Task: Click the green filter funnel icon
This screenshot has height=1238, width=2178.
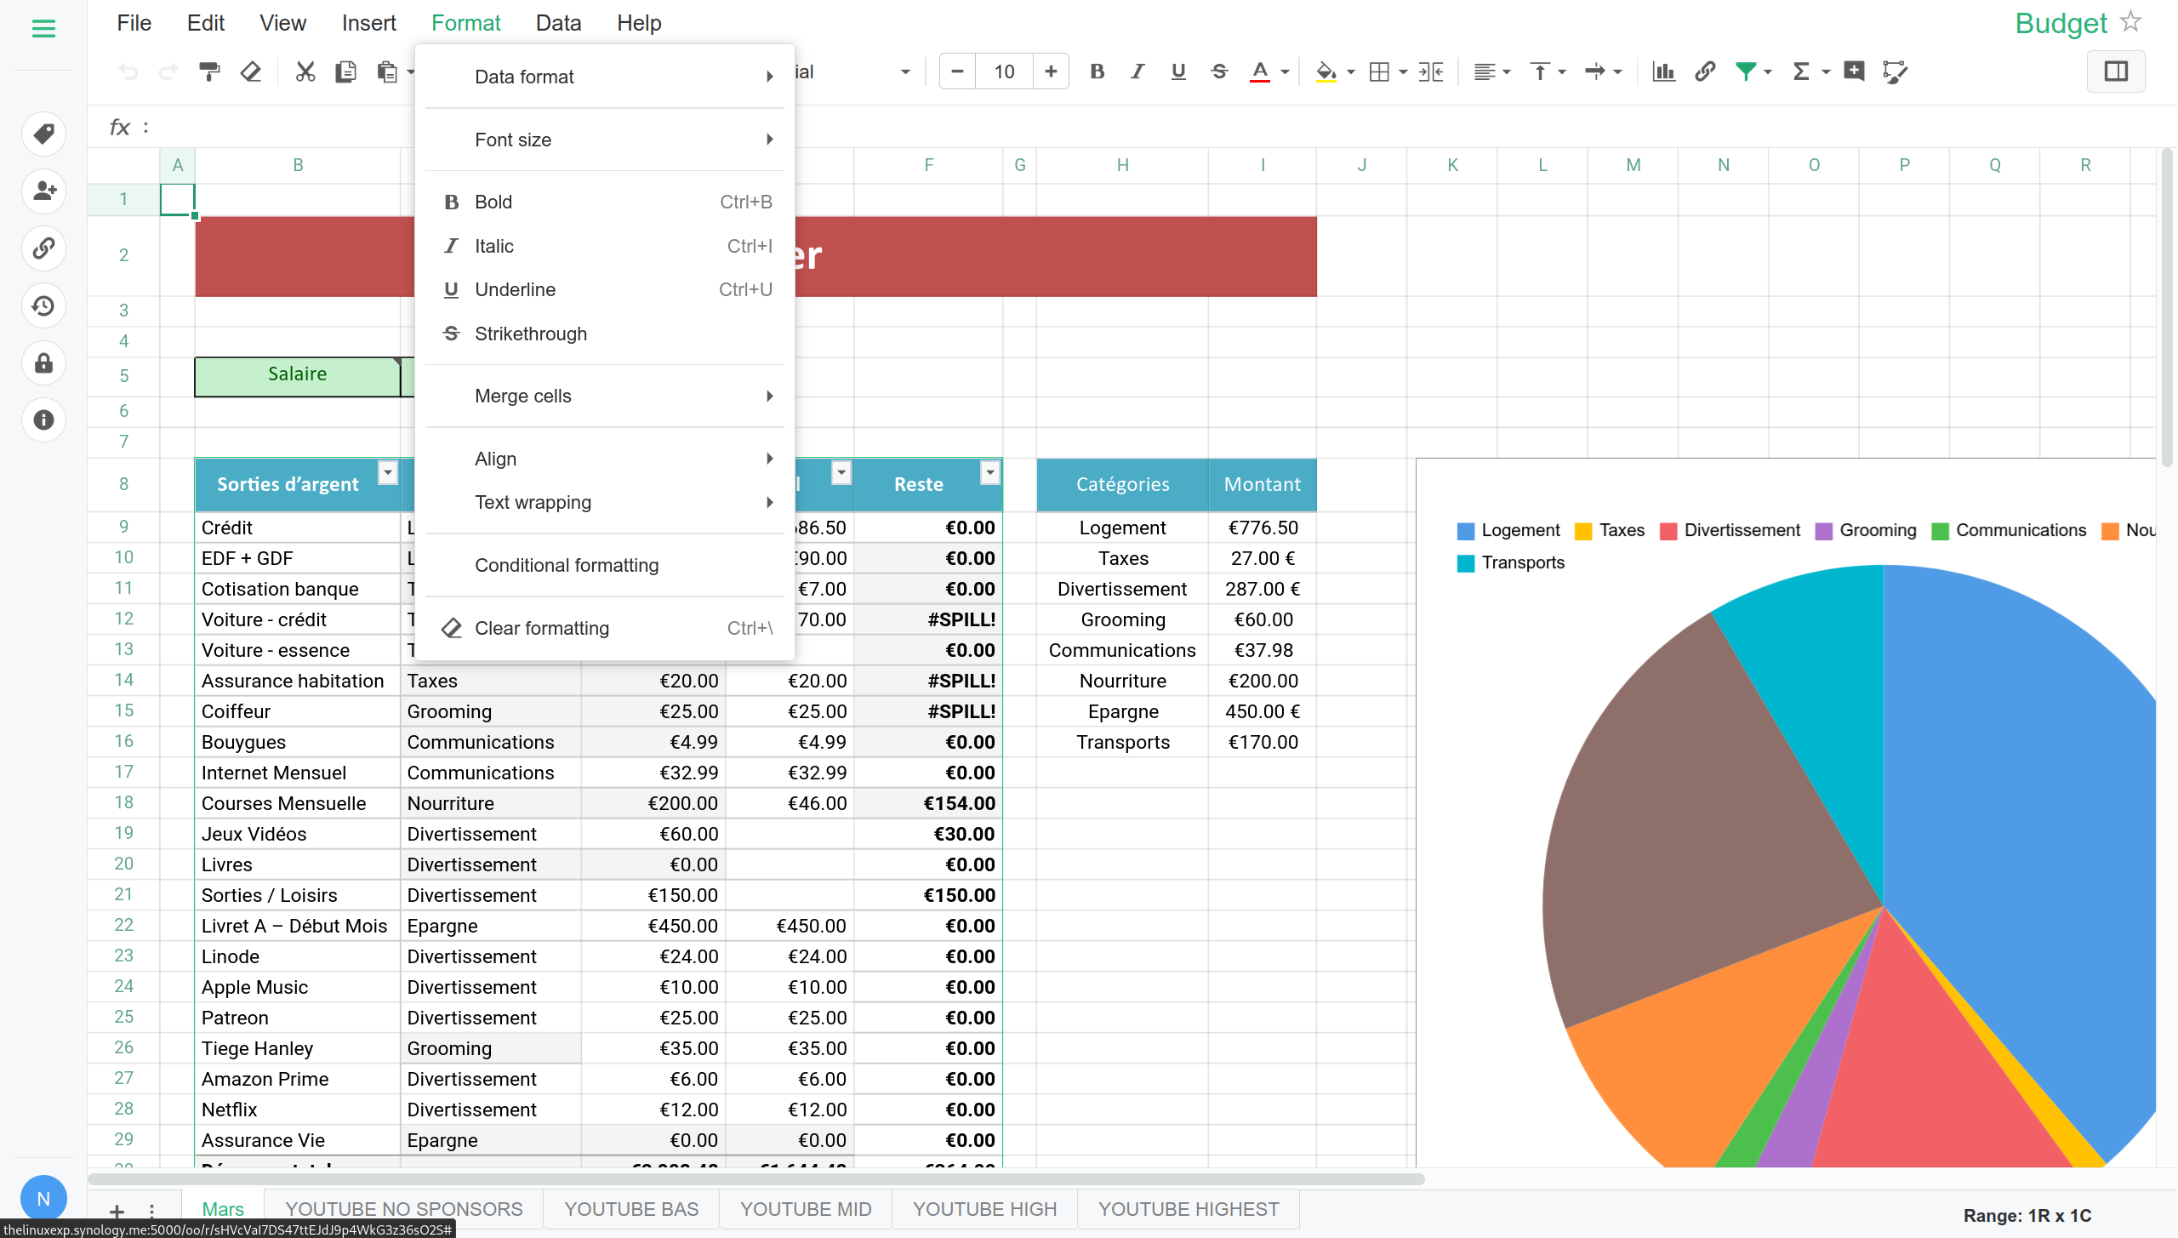Action: pos(1746,72)
